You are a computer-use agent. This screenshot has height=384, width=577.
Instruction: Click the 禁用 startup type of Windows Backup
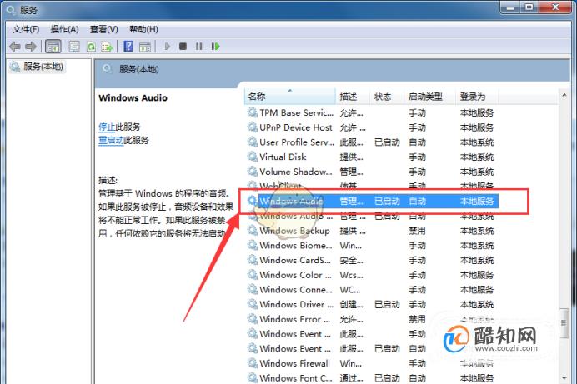417,231
